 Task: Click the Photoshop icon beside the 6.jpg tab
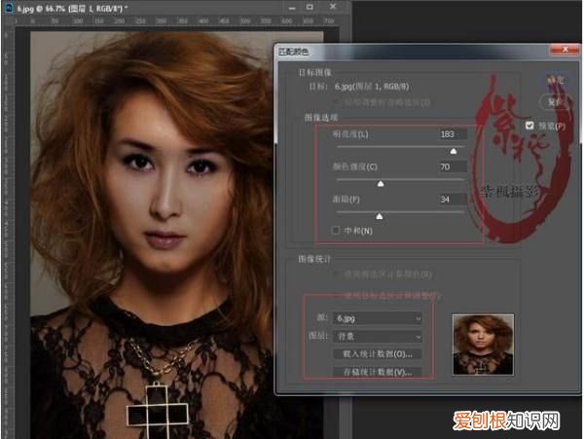[9, 7]
